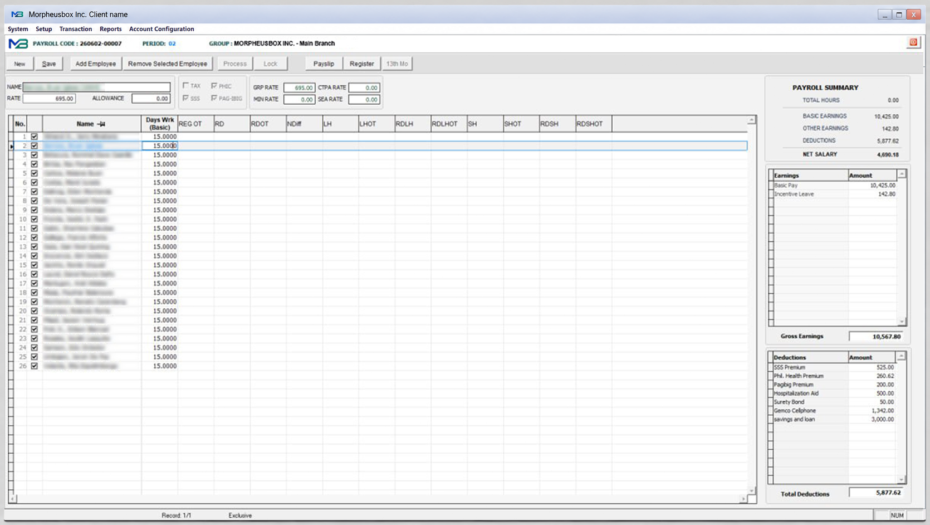
Task: Click the Earnings list scroll-up arrow
Action: tap(902, 174)
